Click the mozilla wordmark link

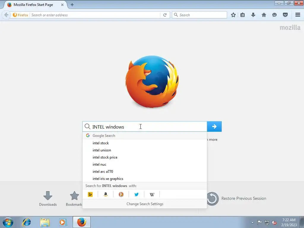[x=290, y=28]
